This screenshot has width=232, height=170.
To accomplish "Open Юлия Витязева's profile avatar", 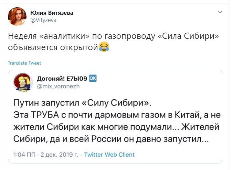I will (x=17, y=16).
